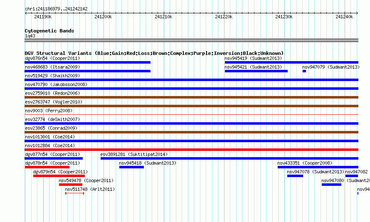The image size is (370, 222).
Task: Click the nsv947082 variant label
Action: [x=357, y=172]
